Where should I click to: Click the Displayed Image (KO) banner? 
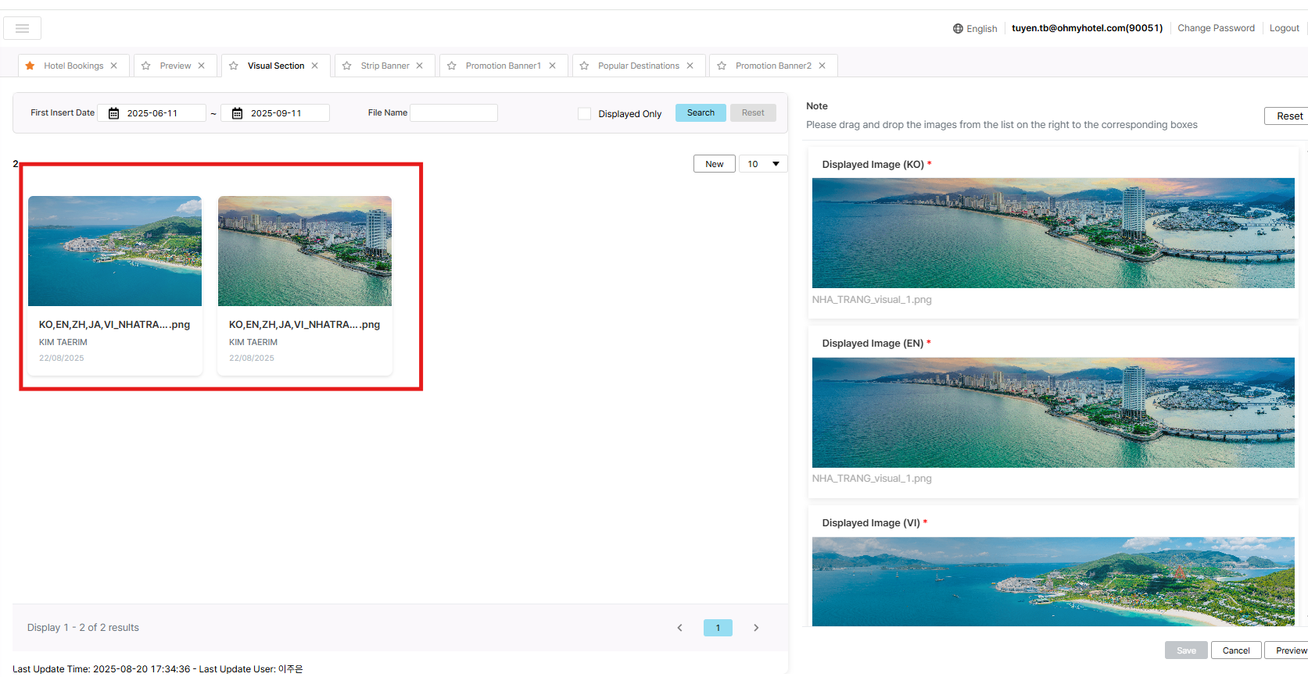(1052, 233)
